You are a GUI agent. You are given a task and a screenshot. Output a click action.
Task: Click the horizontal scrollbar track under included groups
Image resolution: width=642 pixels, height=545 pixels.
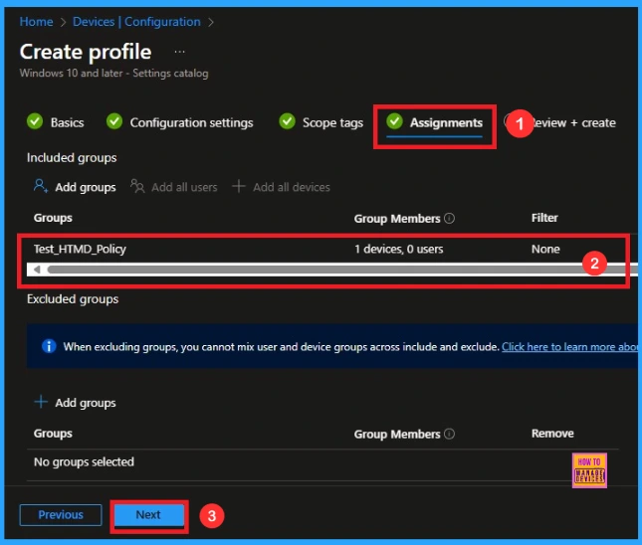[x=332, y=270]
